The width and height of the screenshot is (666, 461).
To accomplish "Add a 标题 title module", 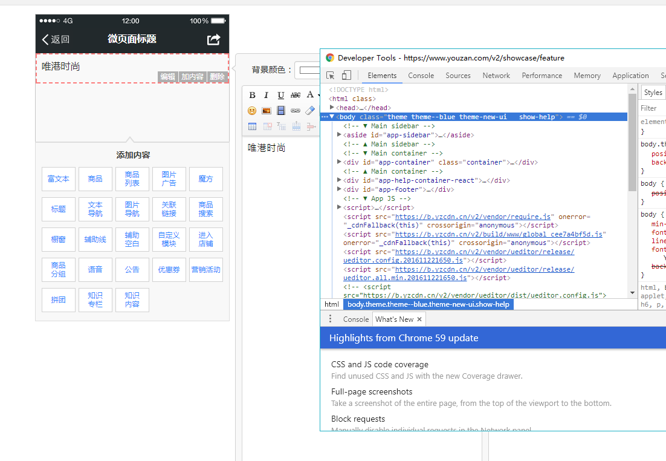I will point(59,209).
